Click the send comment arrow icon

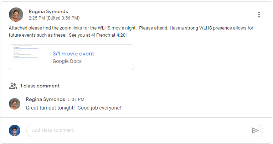pos(255,130)
